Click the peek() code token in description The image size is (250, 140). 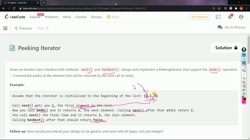tap(214, 70)
